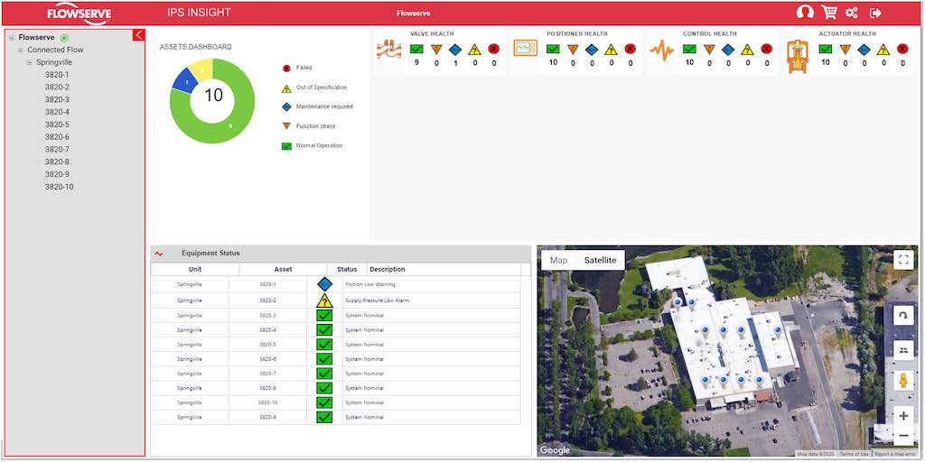925x462 pixels.
Task: Click Valve Health maintenance required diamond
Action: coord(455,50)
